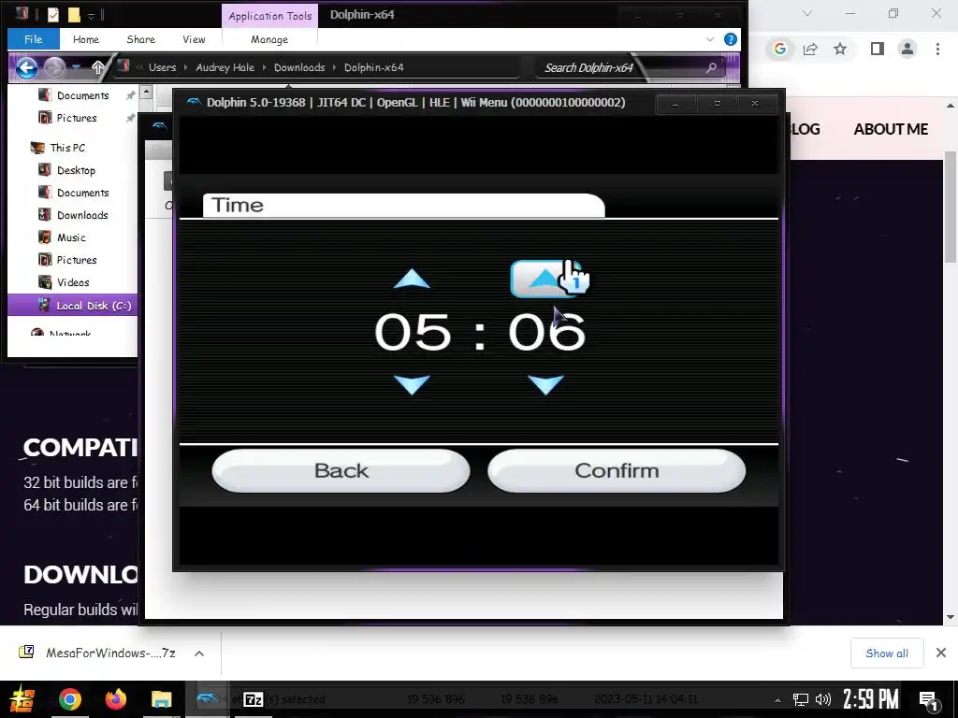Decrease the hour with the down arrow

tap(412, 384)
